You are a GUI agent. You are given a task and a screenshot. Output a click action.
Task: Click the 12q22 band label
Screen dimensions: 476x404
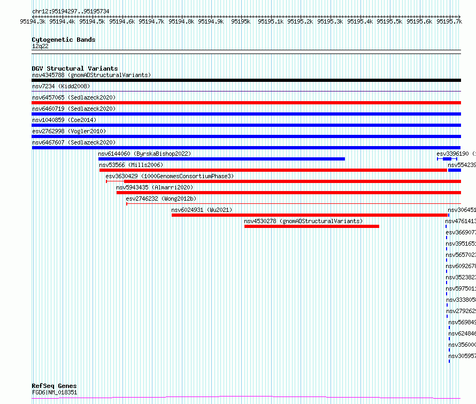click(40, 46)
